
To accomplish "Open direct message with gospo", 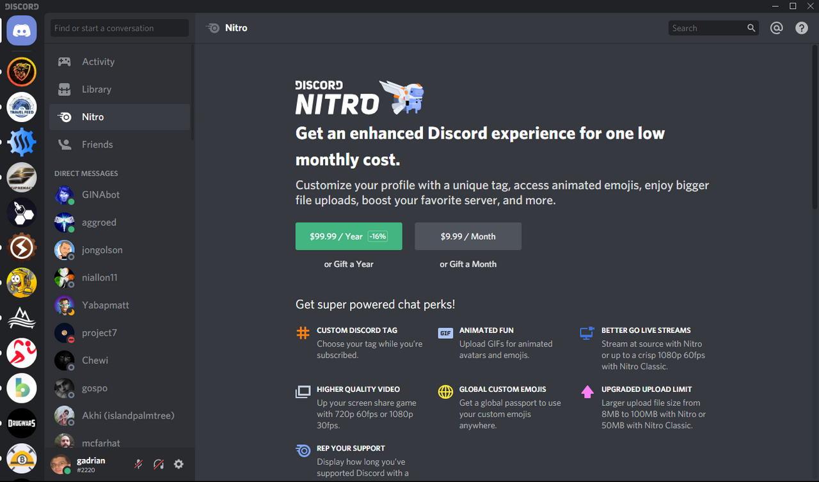I will pos(120,388).
